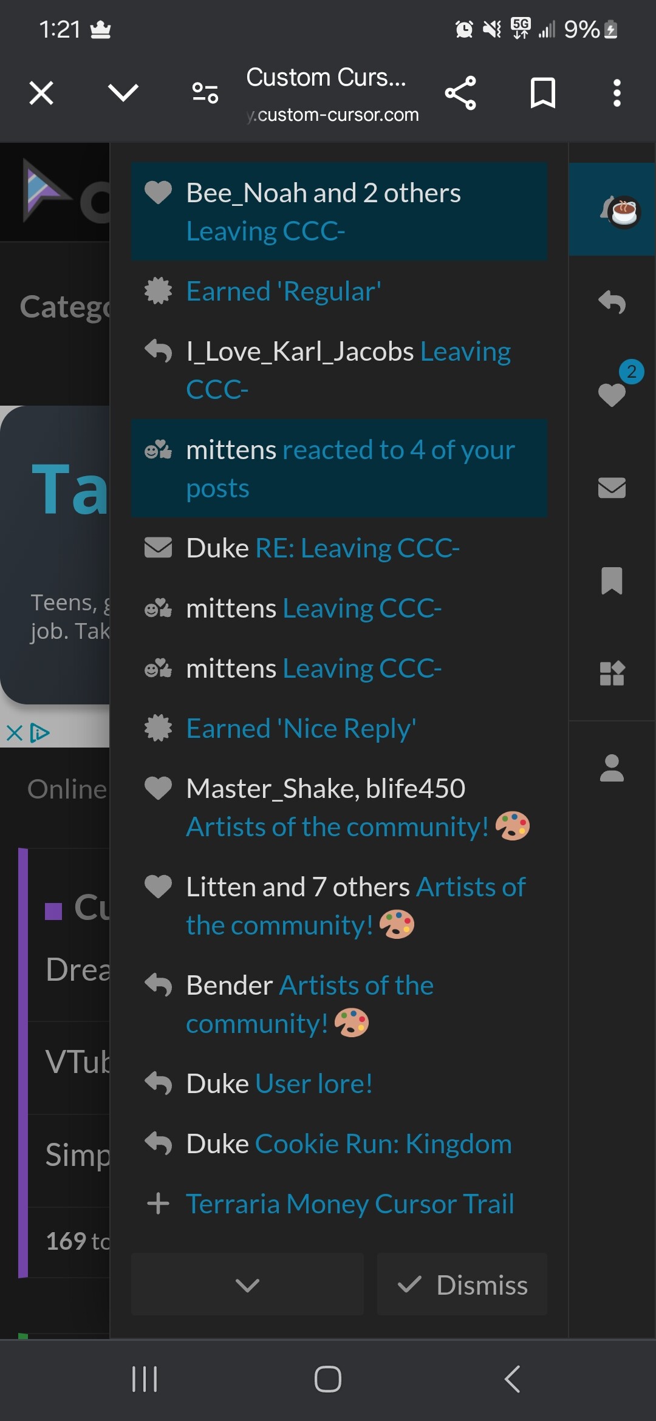Open mittens reacted to 4 posts notification

[339, 468]
